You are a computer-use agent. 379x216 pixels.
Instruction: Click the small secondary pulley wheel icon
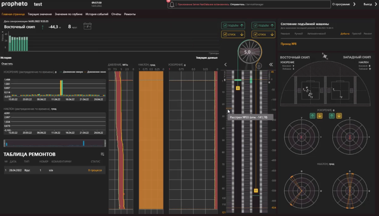(259, 66)
